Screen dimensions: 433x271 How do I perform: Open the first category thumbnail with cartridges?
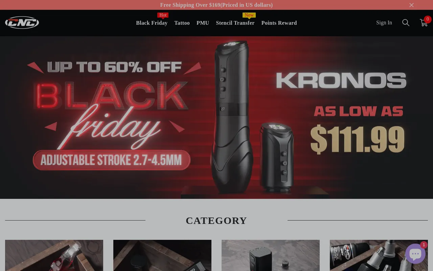pos(54,255)
